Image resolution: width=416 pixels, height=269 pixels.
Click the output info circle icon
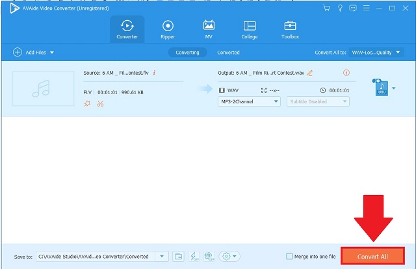[x=346, y=72]
